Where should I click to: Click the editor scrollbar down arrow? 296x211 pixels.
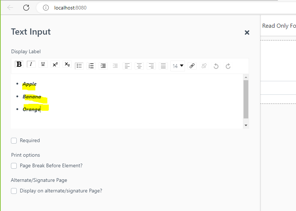(x=246, y=125)
